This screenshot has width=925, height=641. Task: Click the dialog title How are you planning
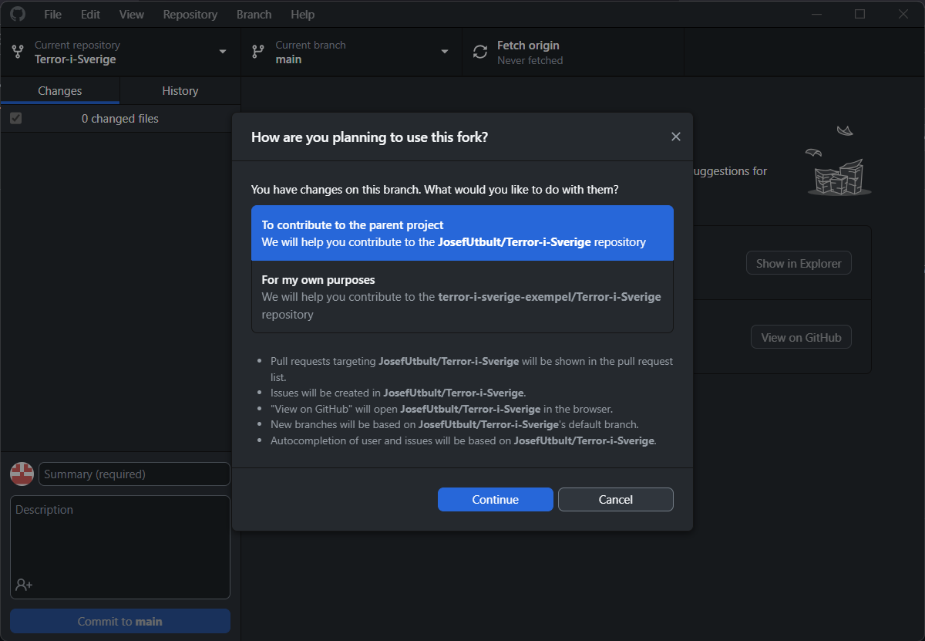tap(369, 137)
